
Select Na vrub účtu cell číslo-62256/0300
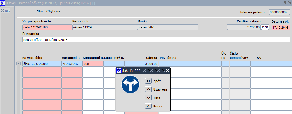(x=42, y=64)
